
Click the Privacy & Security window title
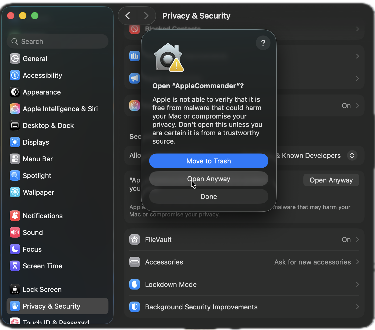click(196, 16)
